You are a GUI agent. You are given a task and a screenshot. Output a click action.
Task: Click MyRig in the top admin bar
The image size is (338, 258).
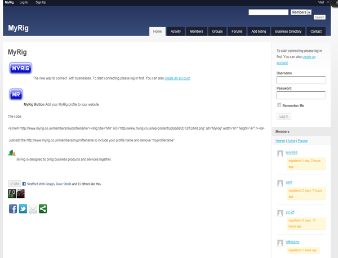tap(9, 2)
